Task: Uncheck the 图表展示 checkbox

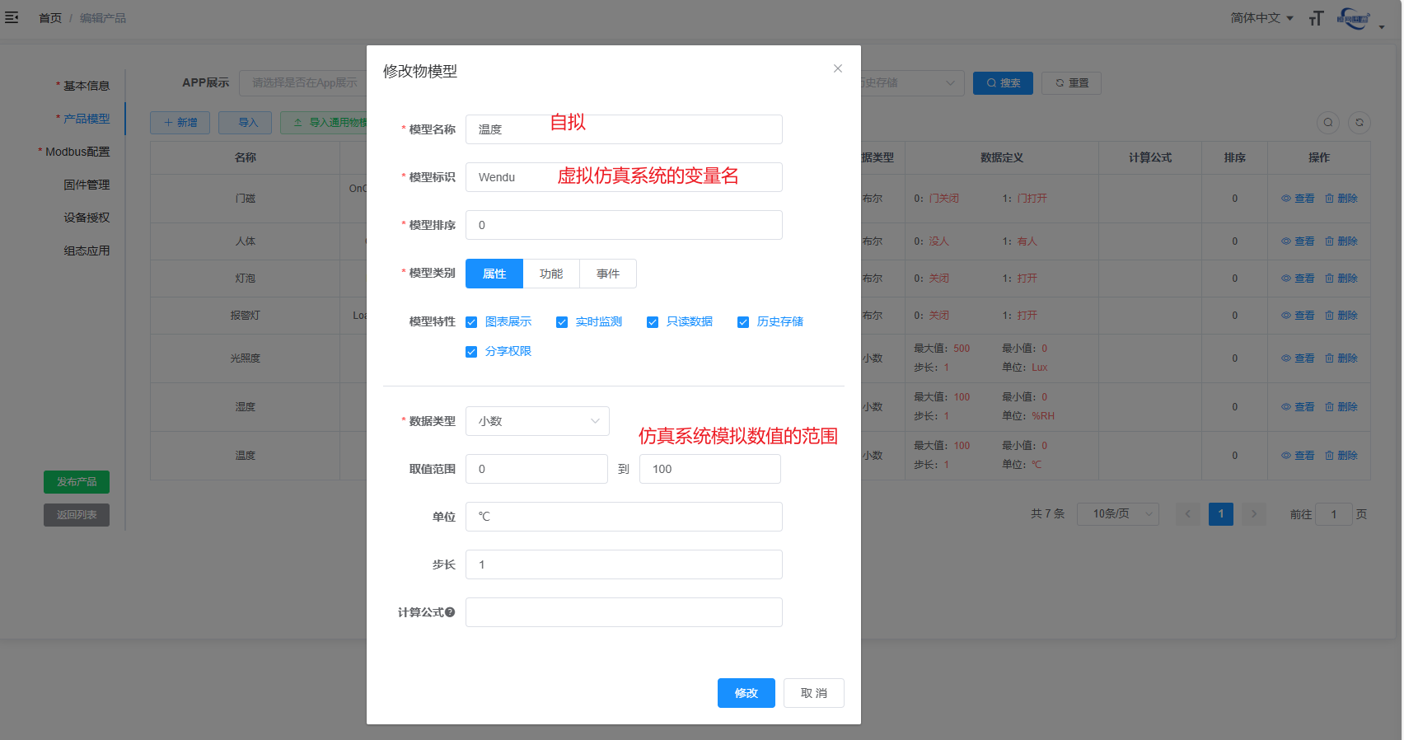Action: click(x=471, y=322)
